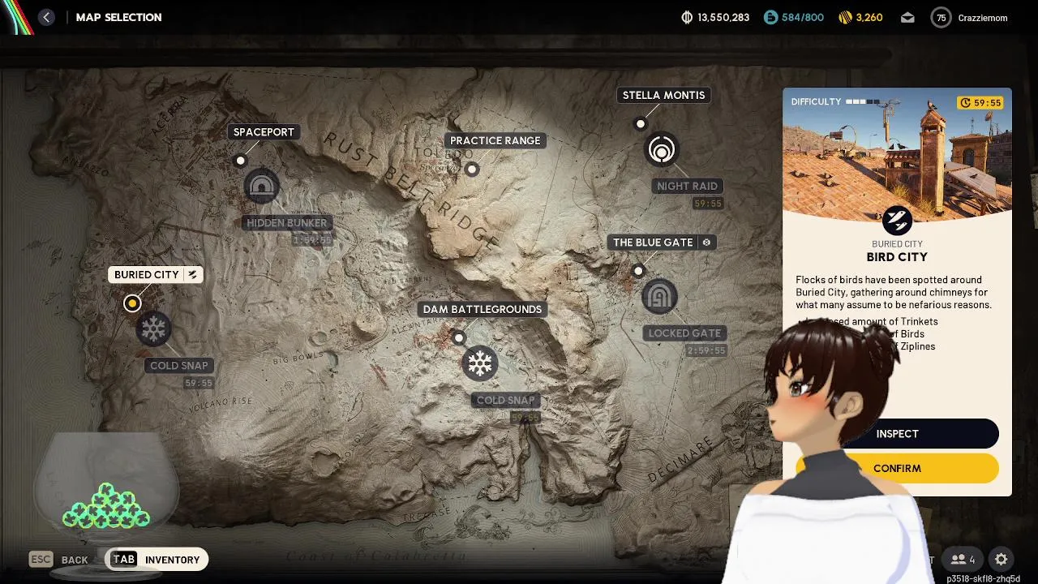Image resolution: width=1038 pixels, height=584 pixels.
Task: Click the Dam Battlegrounds map pin
Action: (459, 337)
